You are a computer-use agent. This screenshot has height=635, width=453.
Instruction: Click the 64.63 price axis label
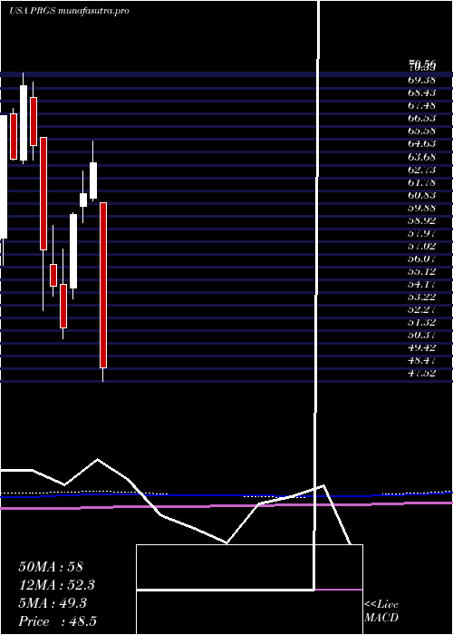421,143
